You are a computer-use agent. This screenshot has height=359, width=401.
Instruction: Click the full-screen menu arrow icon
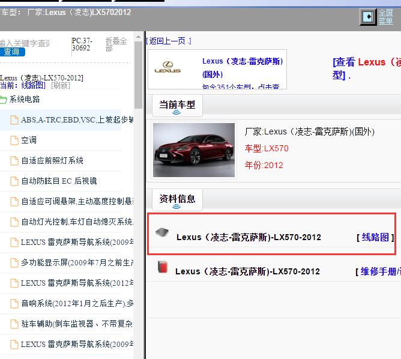click(368, 17)
